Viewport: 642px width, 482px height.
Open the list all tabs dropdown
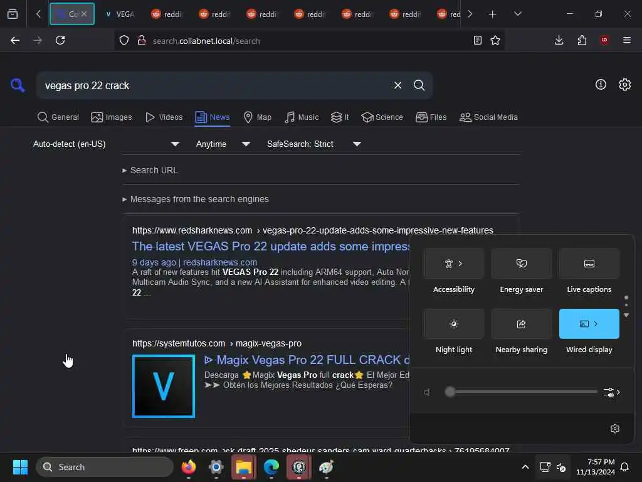[517, 14]
